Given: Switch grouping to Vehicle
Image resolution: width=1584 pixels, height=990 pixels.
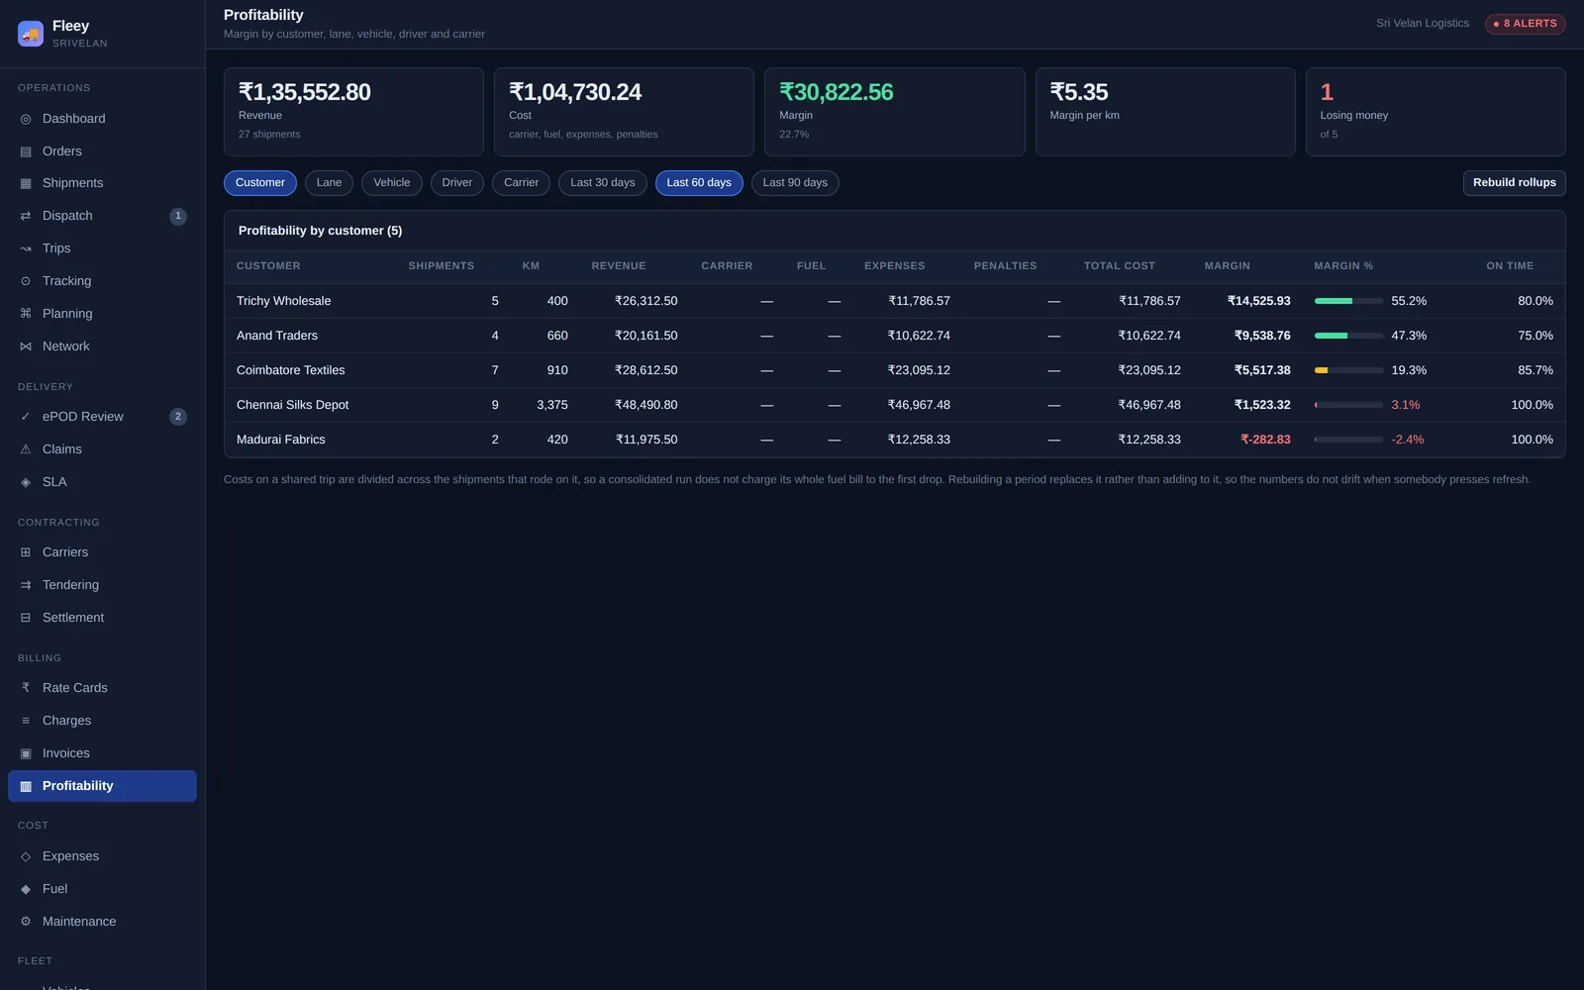Looking at the screenshot, I should click(x=392, y=183).
